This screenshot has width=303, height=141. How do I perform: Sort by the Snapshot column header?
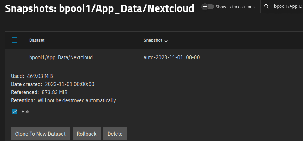152,40
